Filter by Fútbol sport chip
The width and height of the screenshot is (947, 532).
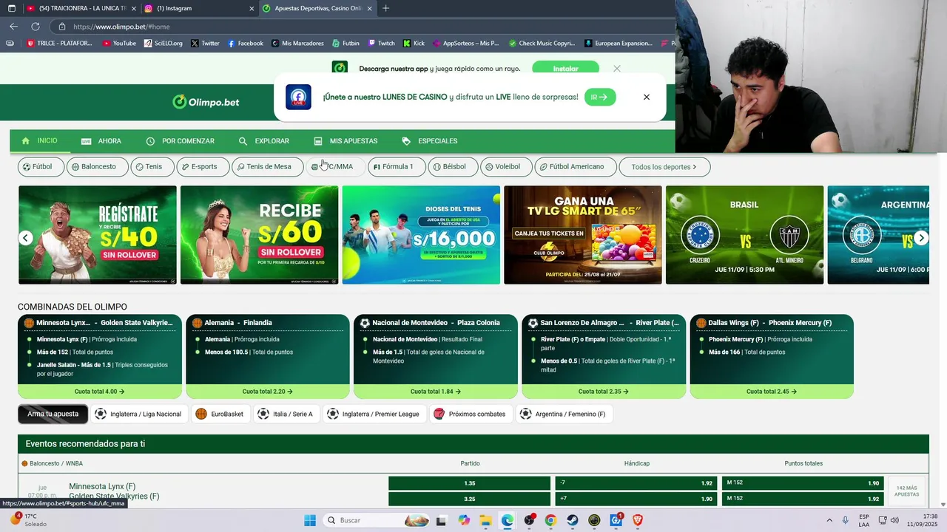(40, 167)
